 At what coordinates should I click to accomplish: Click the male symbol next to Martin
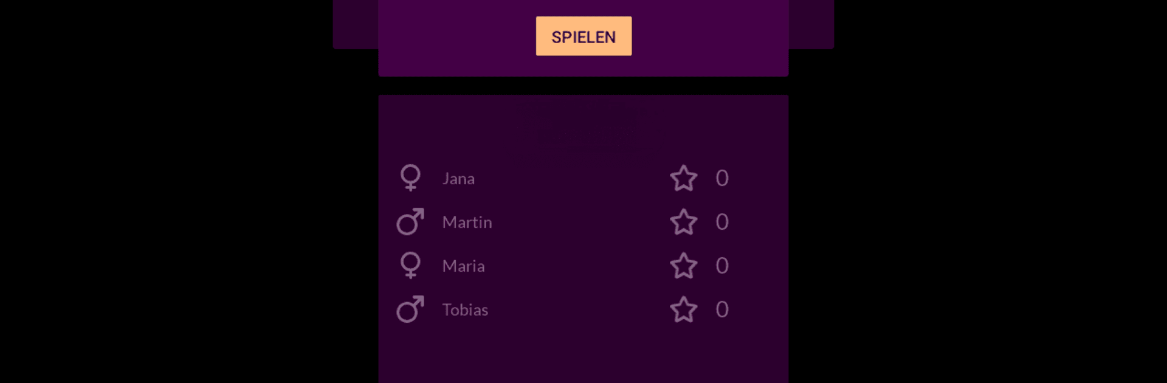410,222
